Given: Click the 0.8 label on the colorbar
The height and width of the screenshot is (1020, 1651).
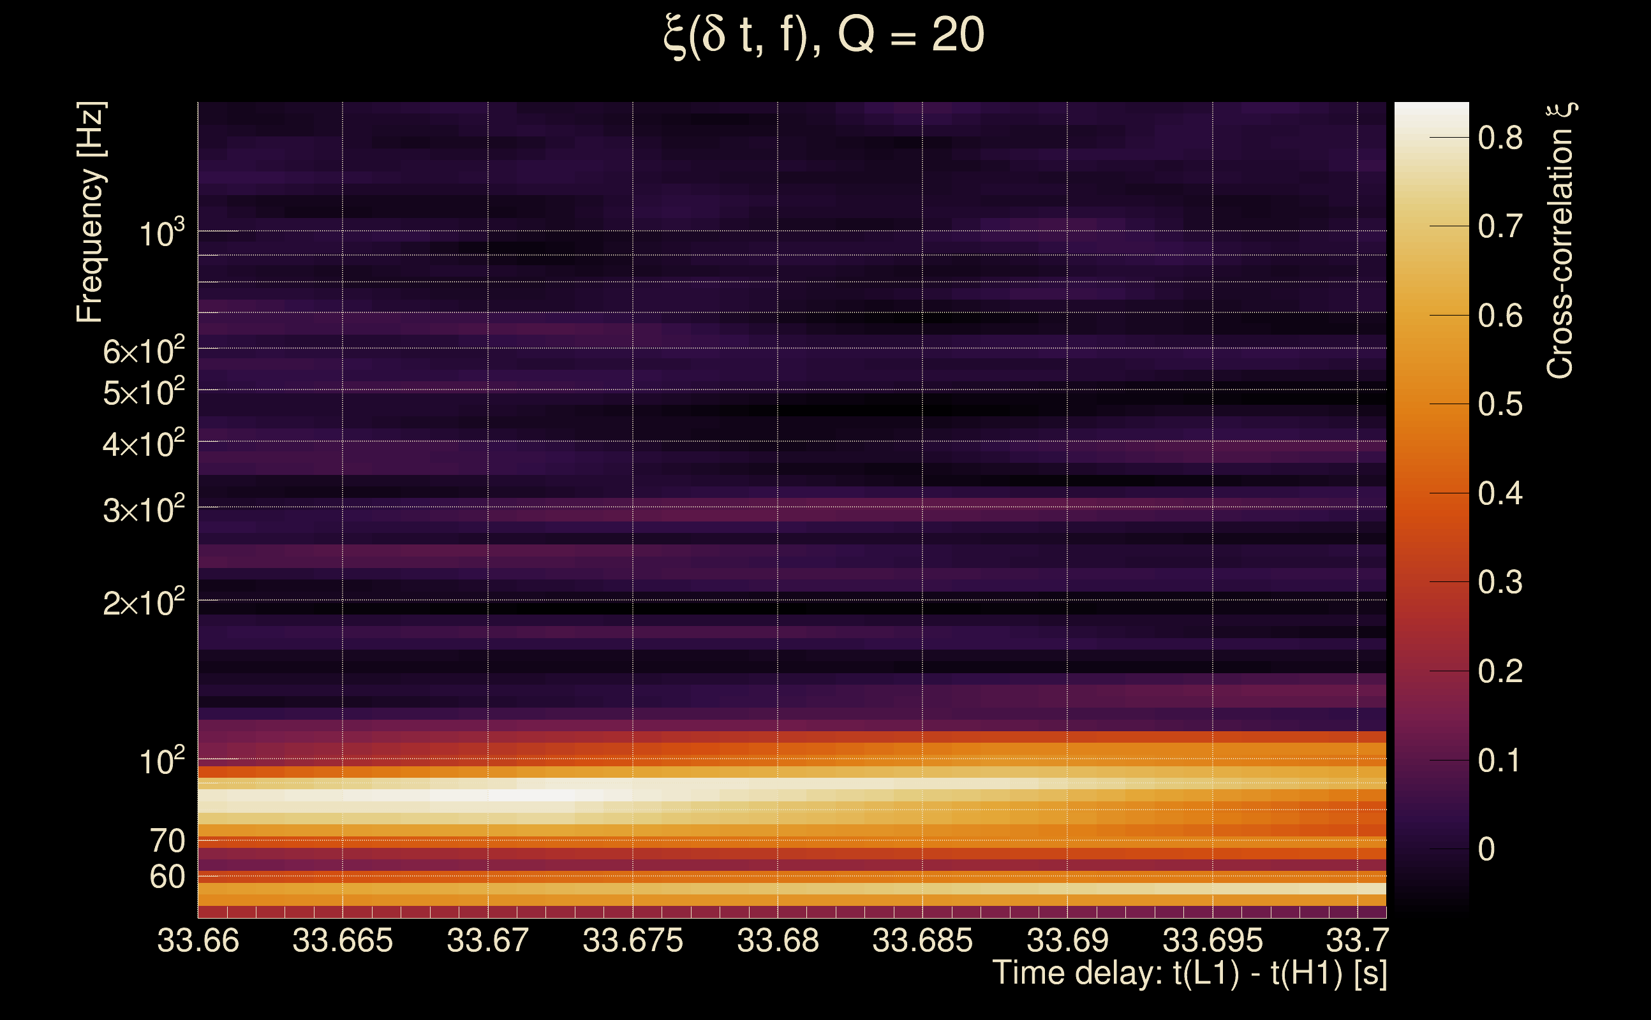Looking at the screenshot, I should 1500,138.
